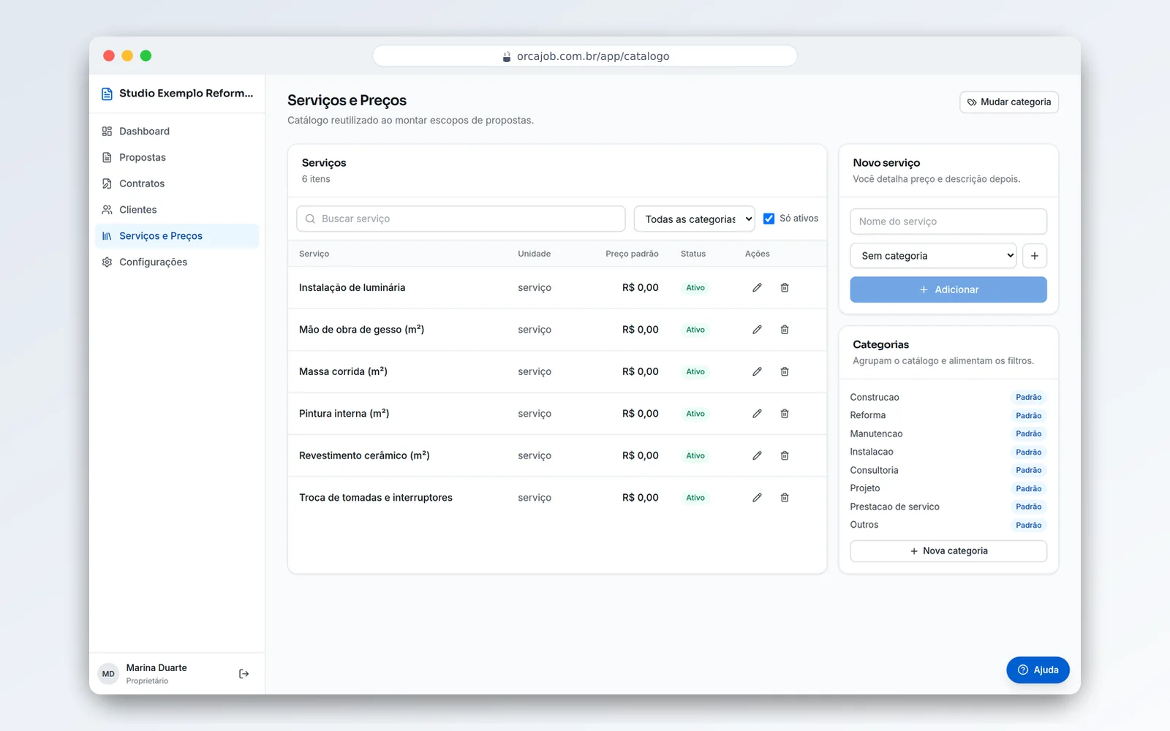Open Propostas in the sidebar

177,158
